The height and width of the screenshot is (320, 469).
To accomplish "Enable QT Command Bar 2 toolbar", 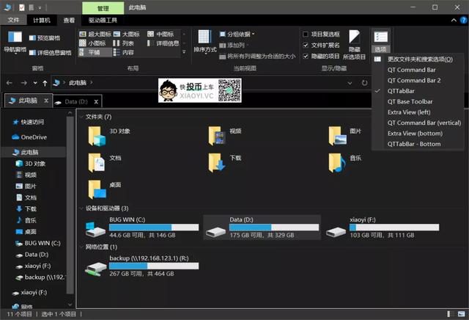I will (x=417, y=80).
